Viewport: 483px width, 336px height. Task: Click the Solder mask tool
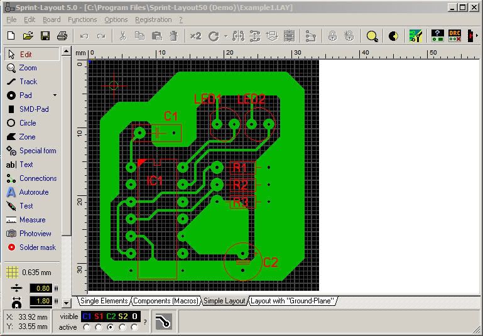[37, 247]
